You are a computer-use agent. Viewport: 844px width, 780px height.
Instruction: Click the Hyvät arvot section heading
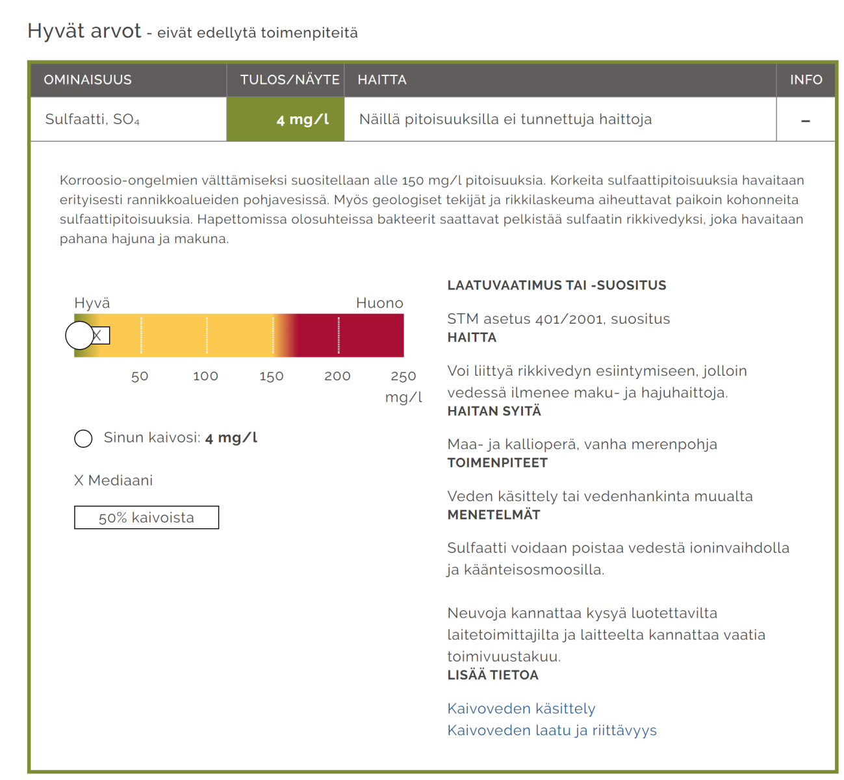click(x=84, y=31)
